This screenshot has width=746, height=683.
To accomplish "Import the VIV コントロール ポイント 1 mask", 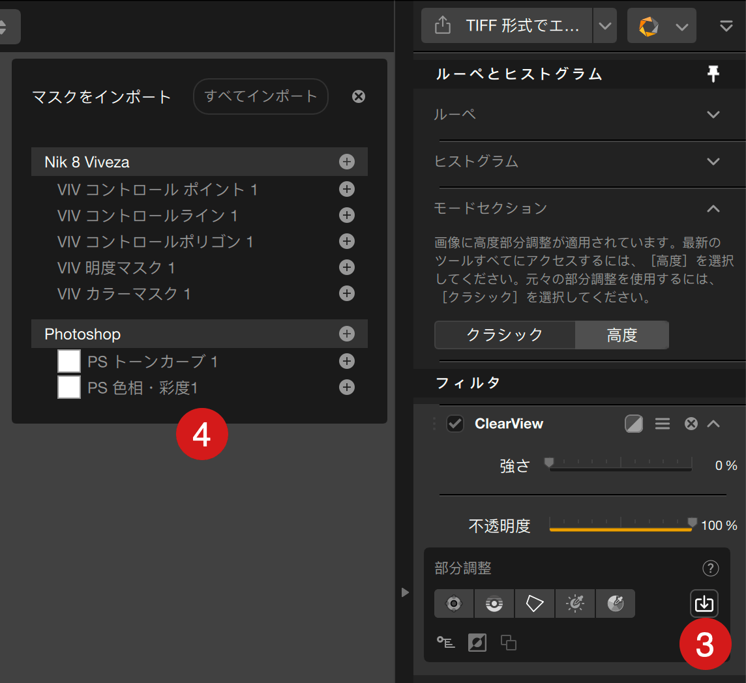I will (x=347, y=189).
